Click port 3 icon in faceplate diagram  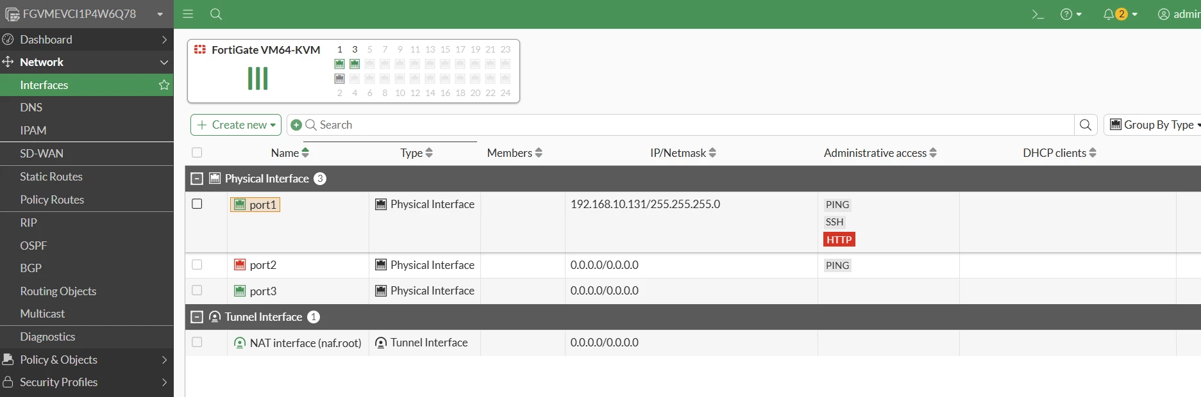(x=355, y=64)
